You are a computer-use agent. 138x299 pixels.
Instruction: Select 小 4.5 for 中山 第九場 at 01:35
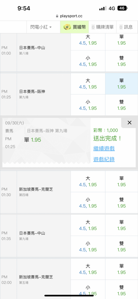(x=88, y=247)
